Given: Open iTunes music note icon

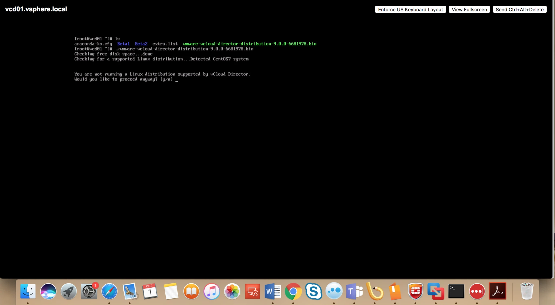Looking at the screenshot, I should point(212,291).
